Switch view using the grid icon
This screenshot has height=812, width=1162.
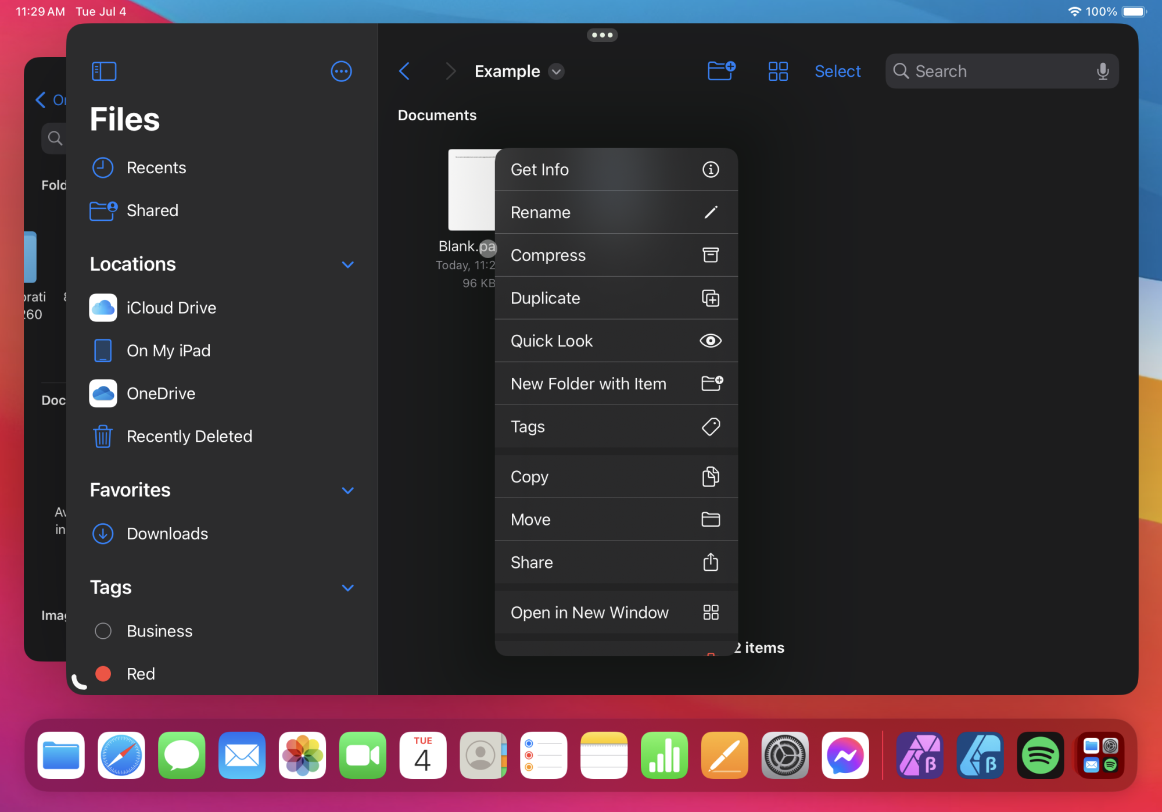(777, 71)
